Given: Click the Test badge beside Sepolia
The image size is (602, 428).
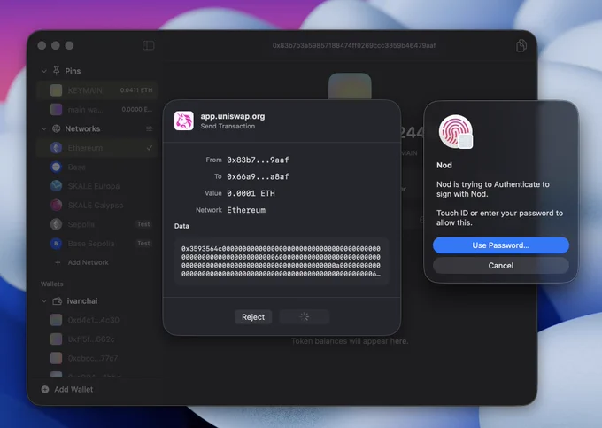Looking at the screenshot, I should coord(143,224).
